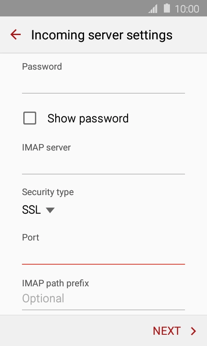Focus the Port input field

pyautogui.click(x=103, y=256)
